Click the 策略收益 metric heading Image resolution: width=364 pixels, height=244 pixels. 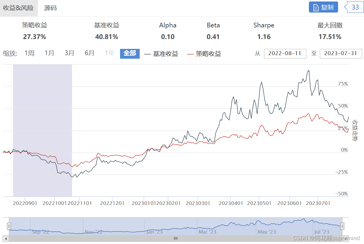(35, 25)
